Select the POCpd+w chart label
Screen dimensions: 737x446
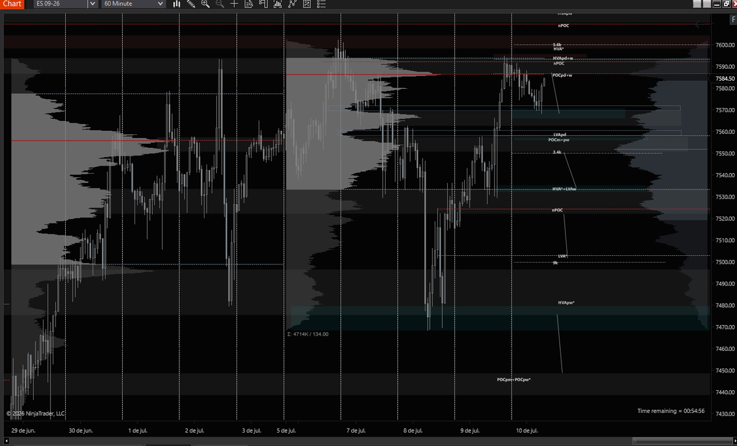[562, 75]
